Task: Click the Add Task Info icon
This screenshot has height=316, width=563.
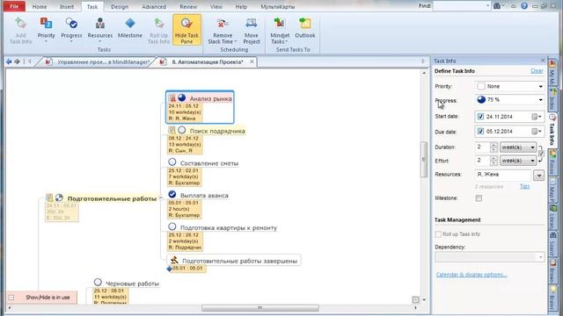Action: point(20,24)
